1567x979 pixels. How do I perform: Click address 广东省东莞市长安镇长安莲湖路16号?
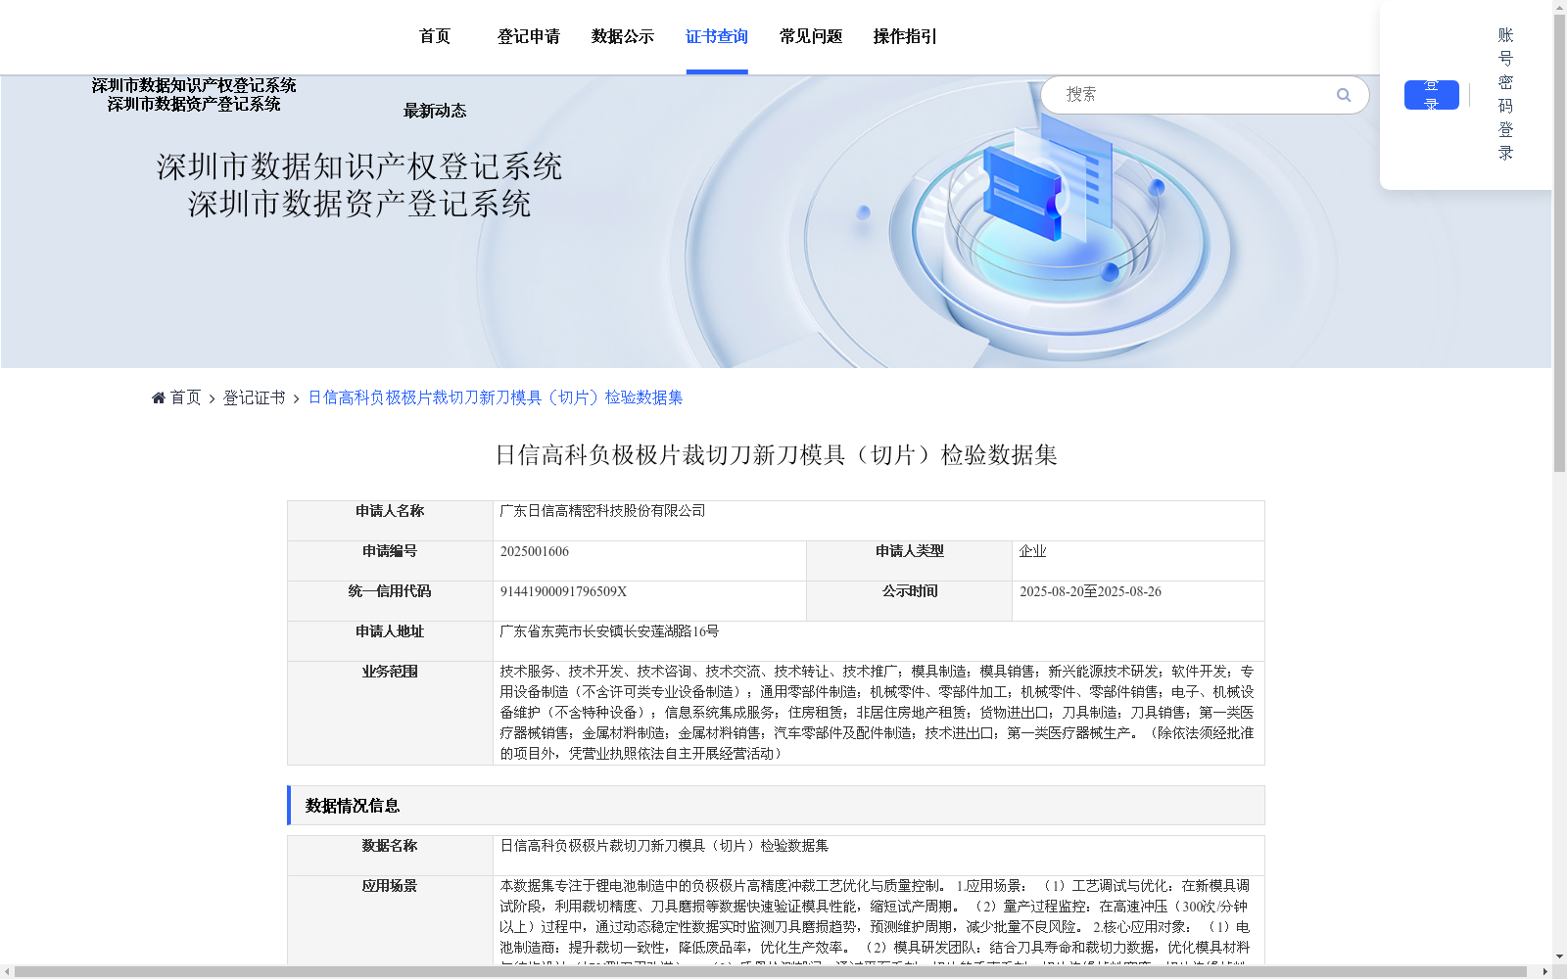(x=609, y=631)
